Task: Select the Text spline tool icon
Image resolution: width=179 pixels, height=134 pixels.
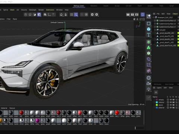Action: tap(149, 35)
